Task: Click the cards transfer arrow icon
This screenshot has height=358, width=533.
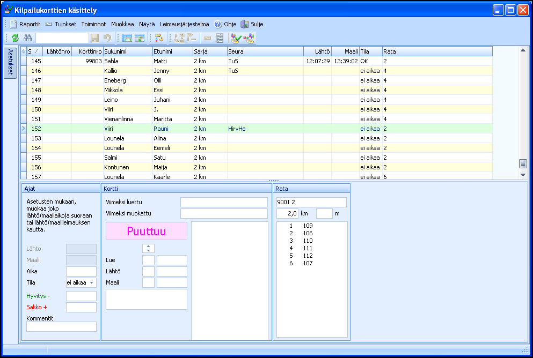Action: [249, 38]
